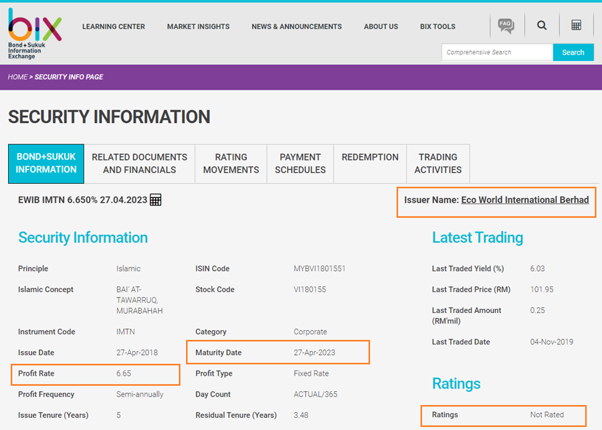Open the FAQ speech bubble icon

tap(506, 25)
